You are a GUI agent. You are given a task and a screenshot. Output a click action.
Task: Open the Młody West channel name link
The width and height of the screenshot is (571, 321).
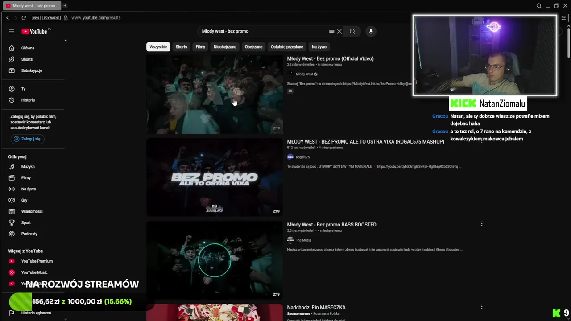click(x=304, y=74)
